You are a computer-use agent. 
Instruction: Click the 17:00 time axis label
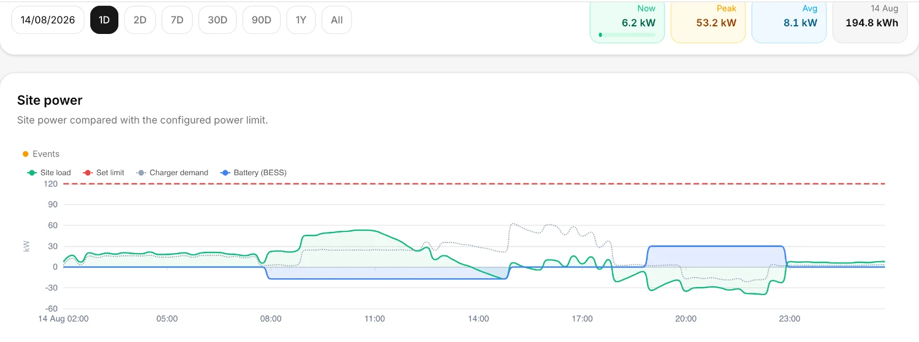[x=582, y=319]
